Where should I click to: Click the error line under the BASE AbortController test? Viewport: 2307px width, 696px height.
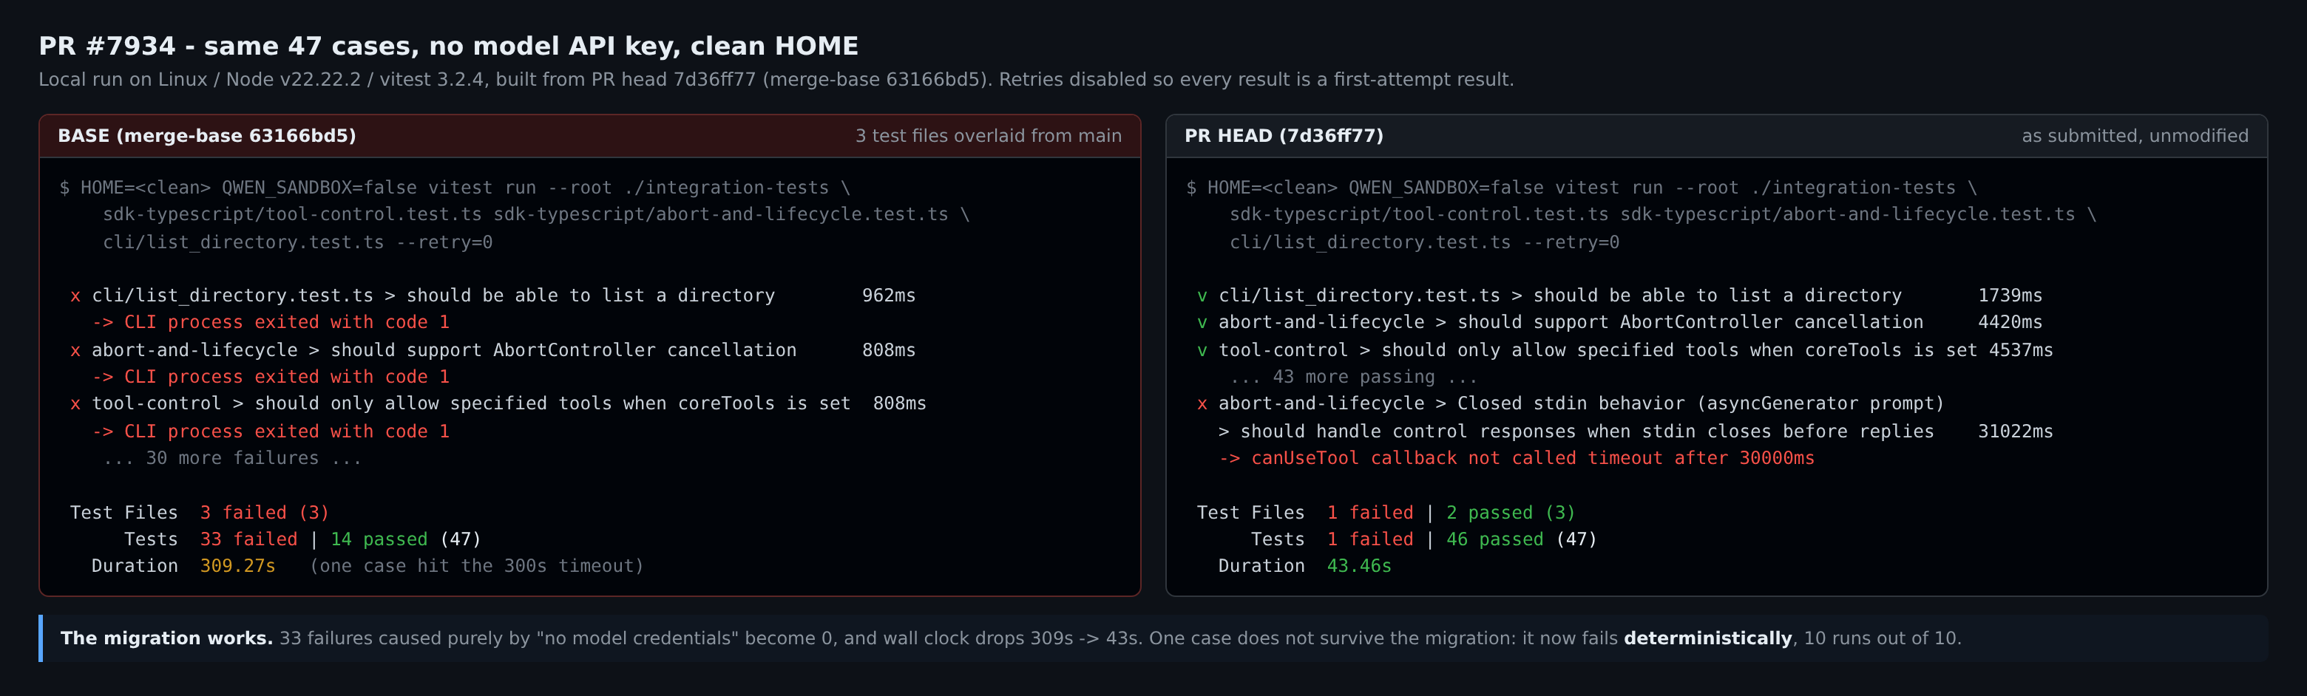[x=271, y=377]
